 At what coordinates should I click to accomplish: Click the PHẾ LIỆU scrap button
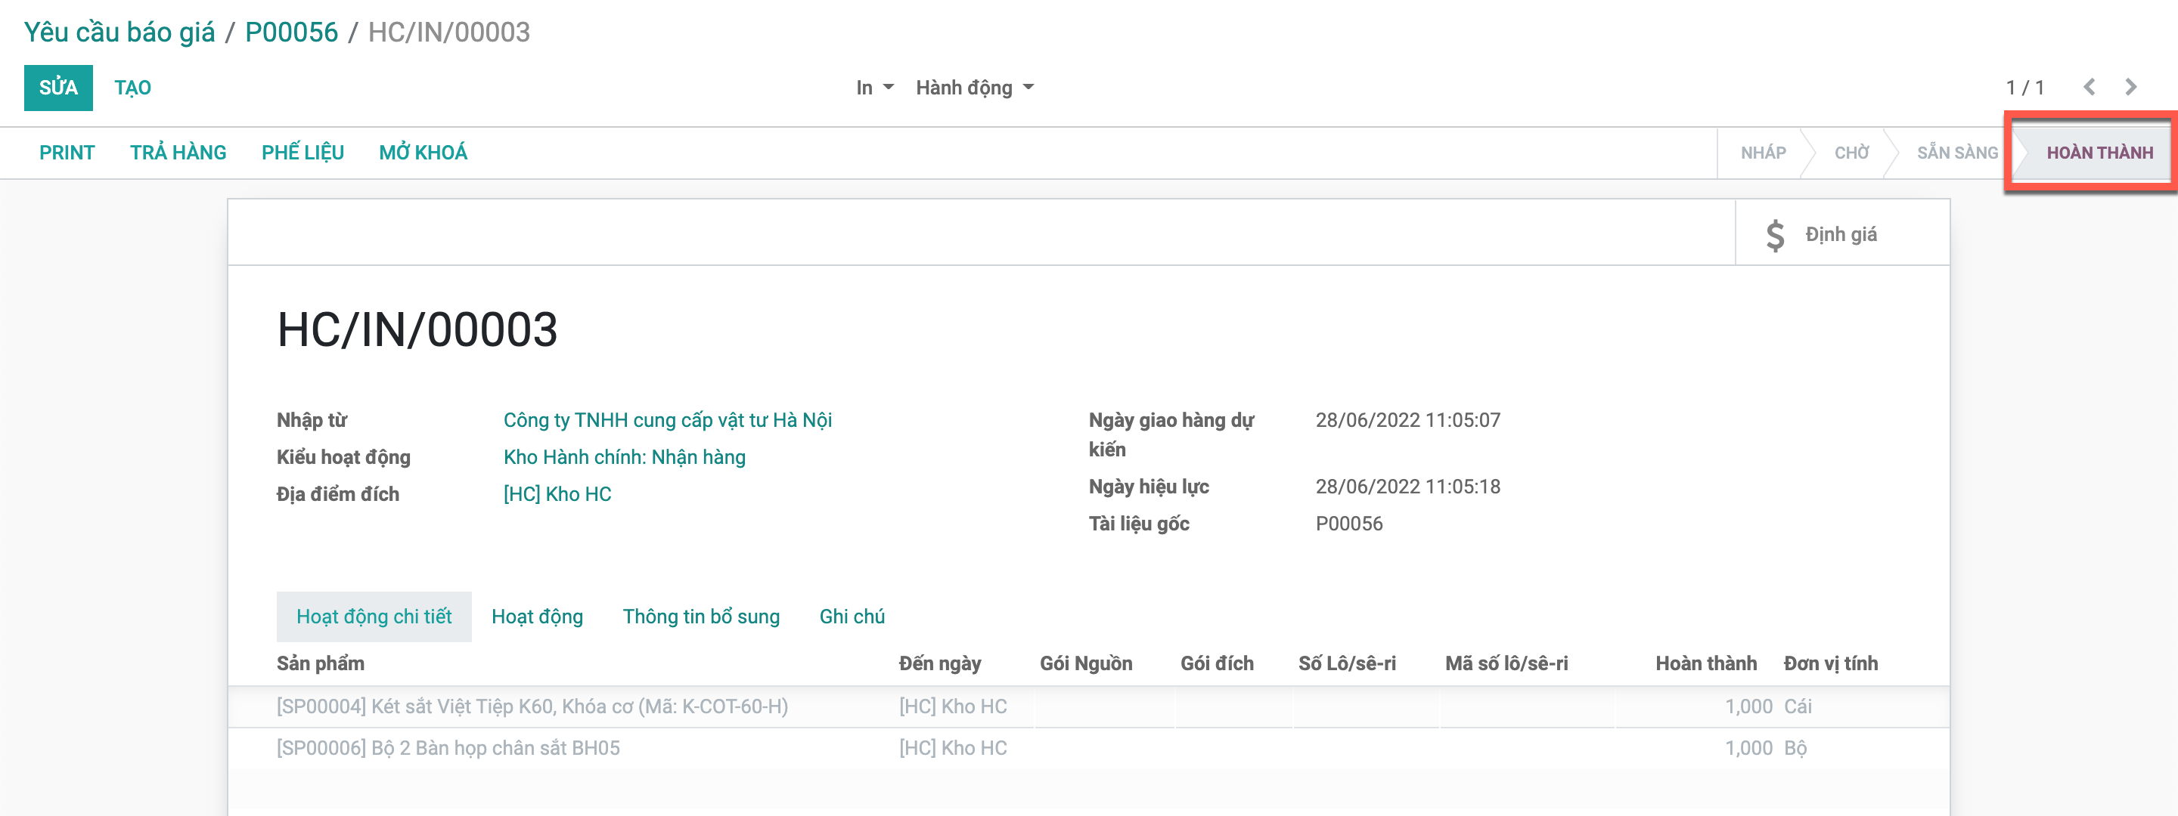pyautogui.click(x=302, y=152)
